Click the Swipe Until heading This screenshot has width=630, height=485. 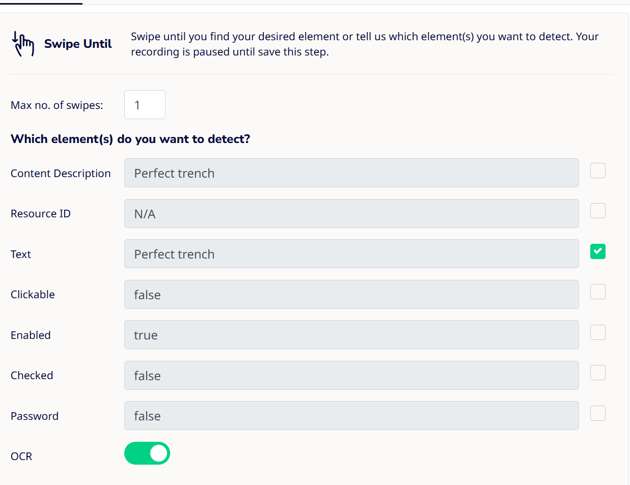click(x=78, y=44)
